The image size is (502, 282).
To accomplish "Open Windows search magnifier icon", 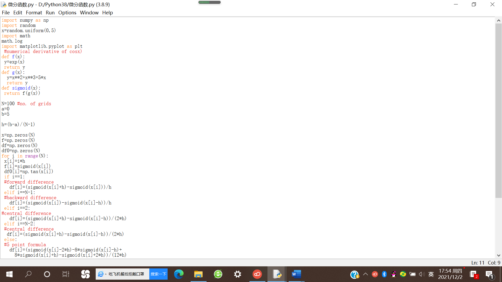I will point(28,274).
